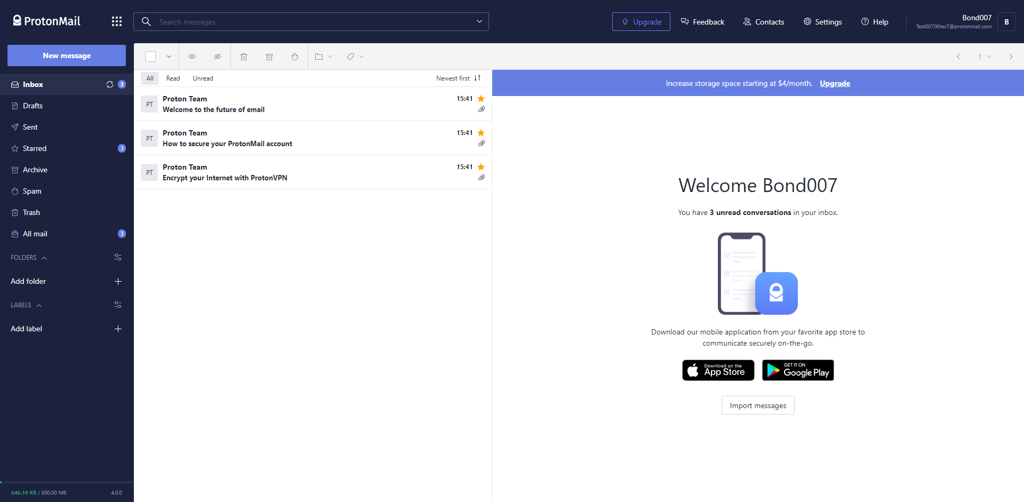The height and width of the screenshot is (502, 1024).
Task: Collapse the LABELS section
Action: click(26, 305)
